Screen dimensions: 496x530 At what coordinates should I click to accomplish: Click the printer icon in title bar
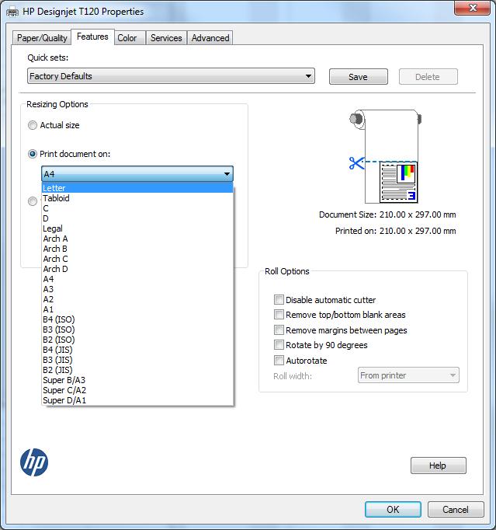pos(12,12)
